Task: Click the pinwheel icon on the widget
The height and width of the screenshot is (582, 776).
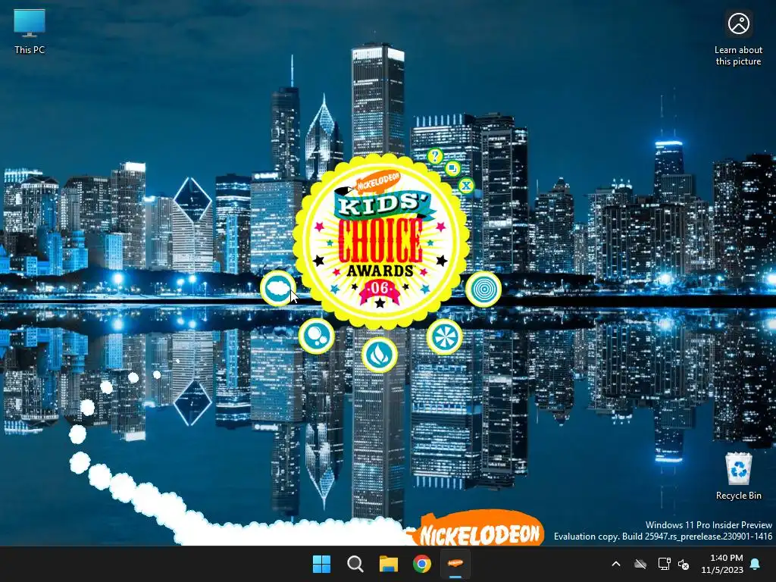Action: pyautogui.click(x=444, y=336)
